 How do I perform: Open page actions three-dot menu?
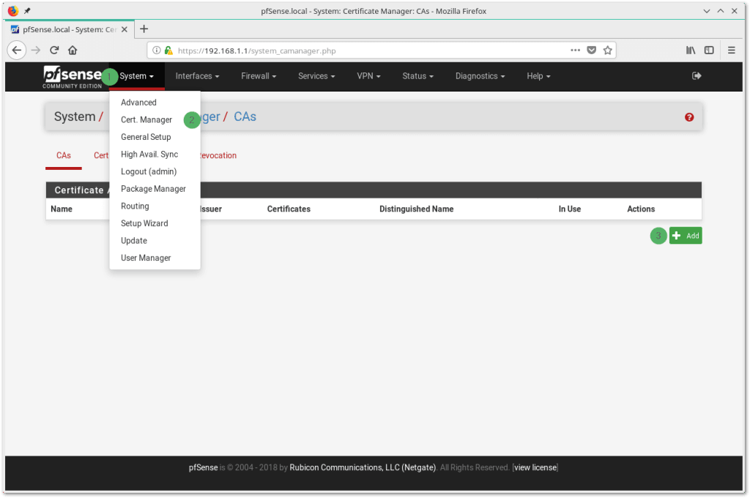coord(575,51)
